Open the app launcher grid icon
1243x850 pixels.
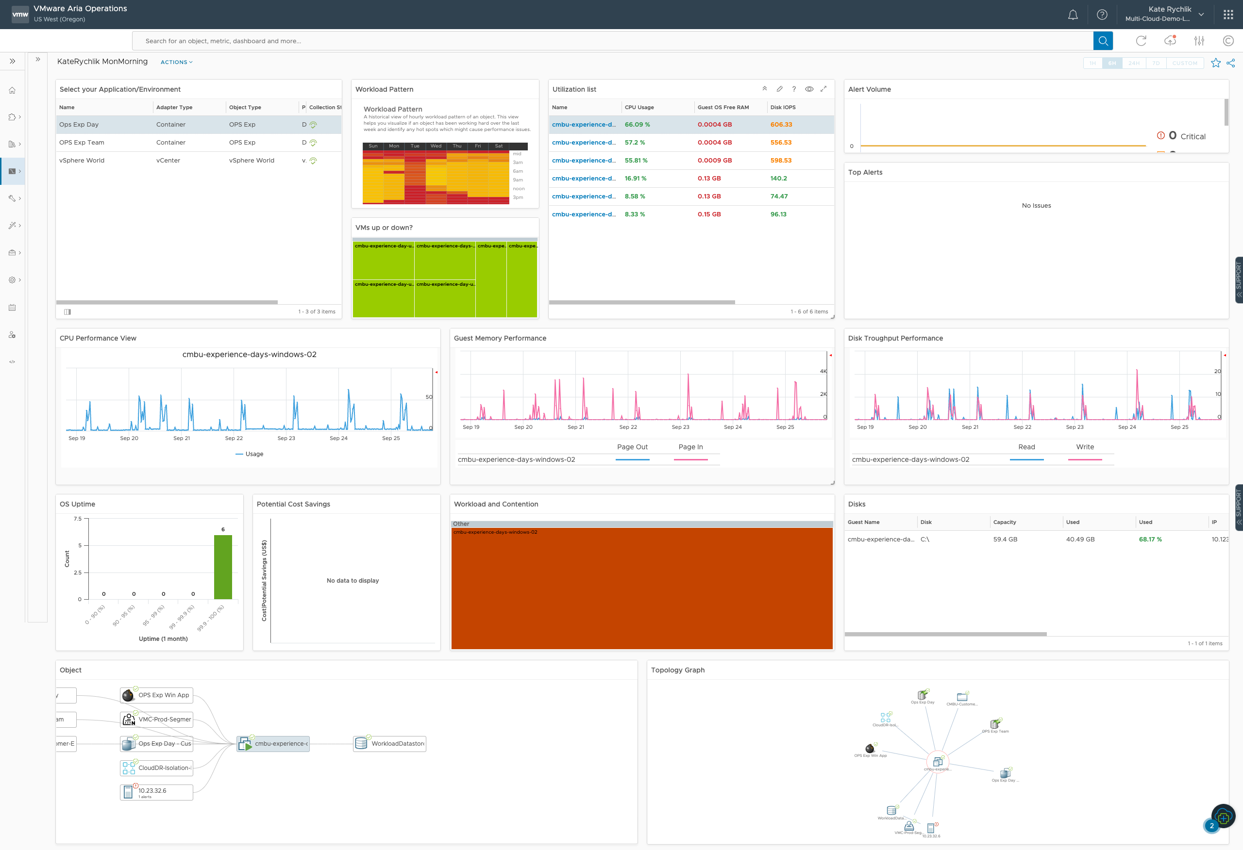[x=1227, y=15]
